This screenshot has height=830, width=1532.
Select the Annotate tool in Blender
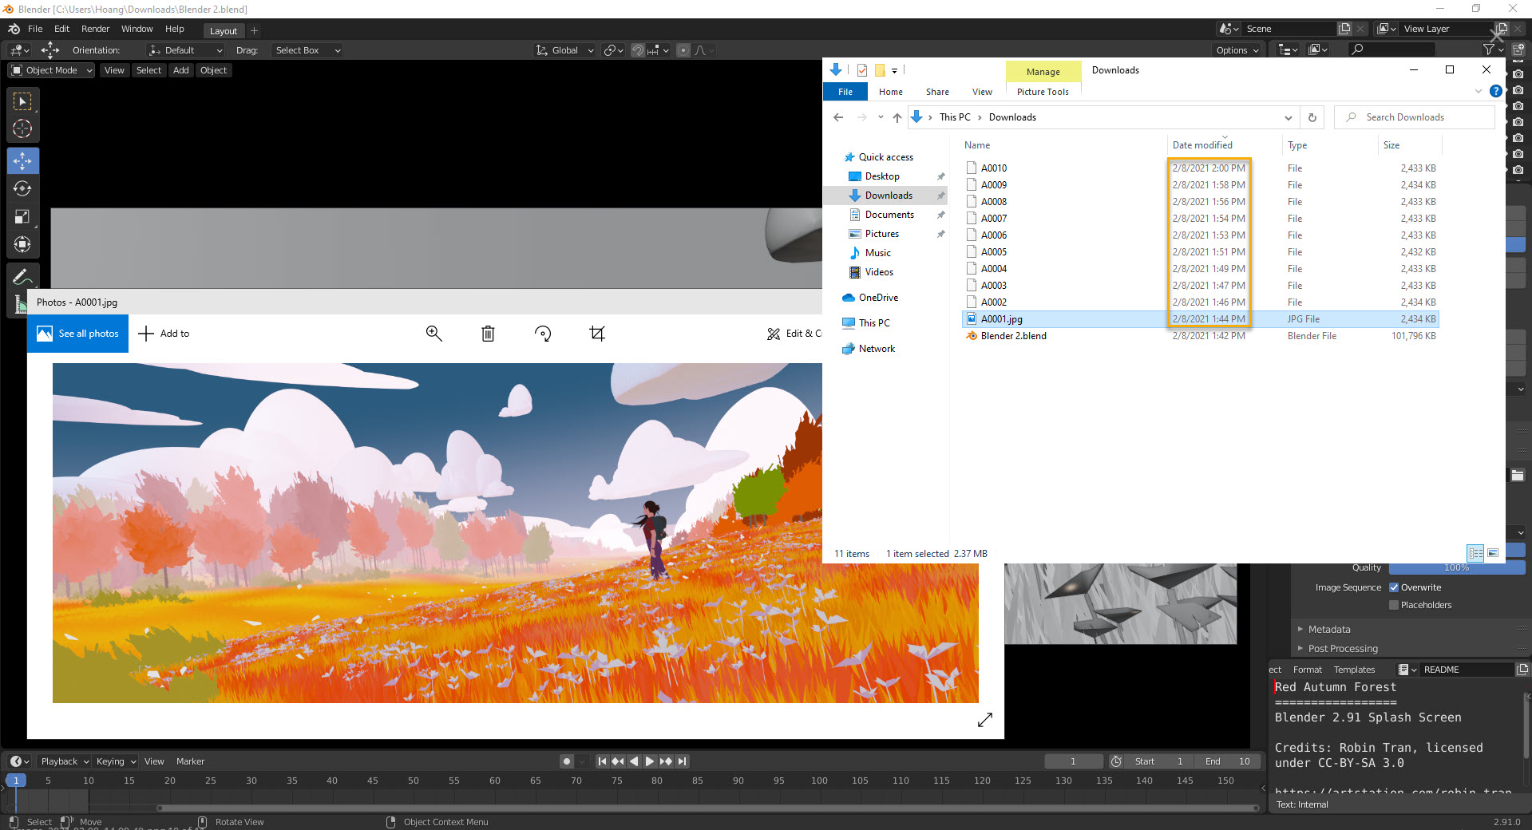click(x=22, y=277)
